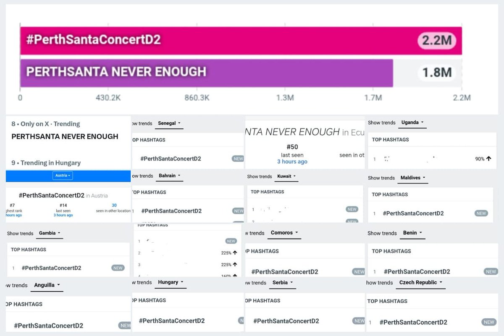Open the Gambia country dropdown
The width and height of the screenshot is (504, 336).
(x=50, y=233)
